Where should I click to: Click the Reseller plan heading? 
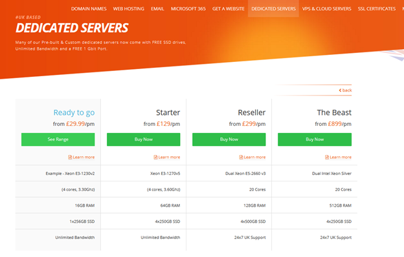[x=252, y=112]
